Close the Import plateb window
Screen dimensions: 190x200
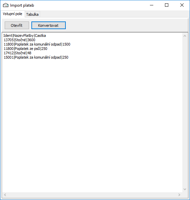182,5
